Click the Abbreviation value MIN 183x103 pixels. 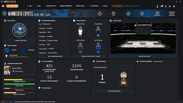49,32
